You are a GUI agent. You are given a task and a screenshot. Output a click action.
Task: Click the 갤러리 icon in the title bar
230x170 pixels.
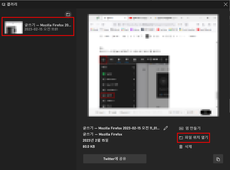click(4, 5)
